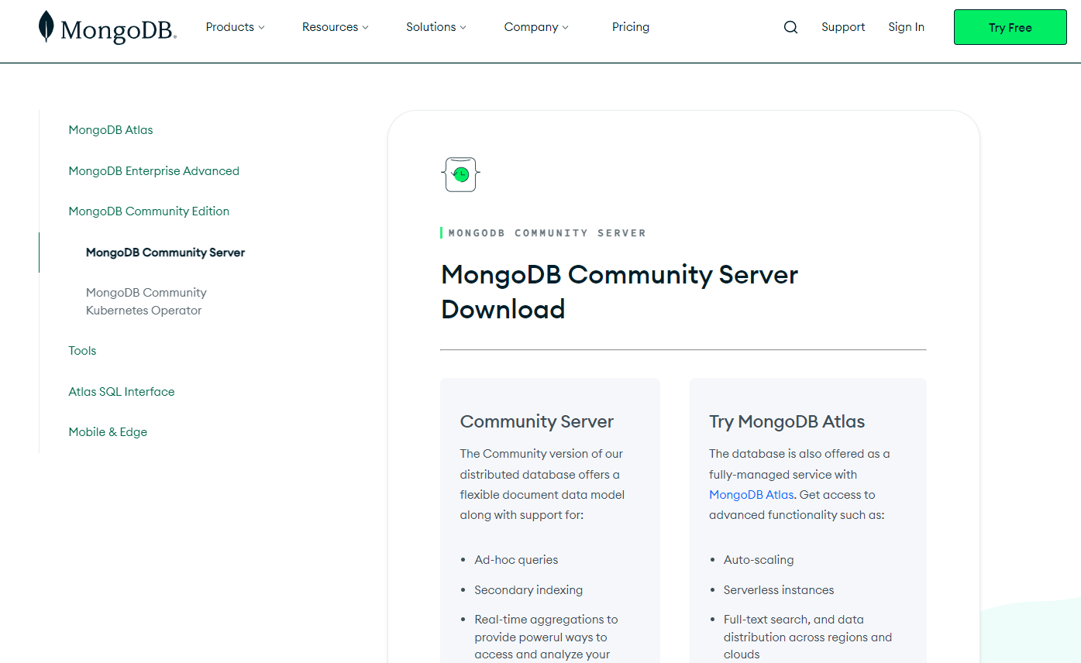Viewport: 1081px width, 663px height.
Task: Click the Real-time aggregations bullet
Action: point(546,637)
